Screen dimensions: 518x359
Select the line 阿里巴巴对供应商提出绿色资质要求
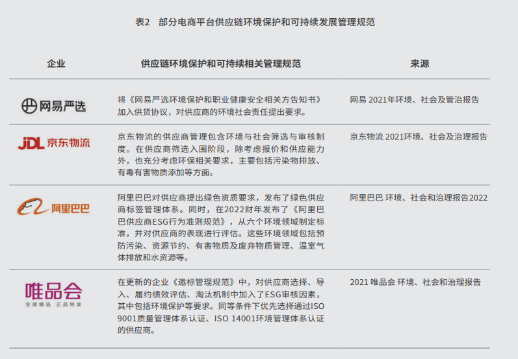tap(221, 197)
